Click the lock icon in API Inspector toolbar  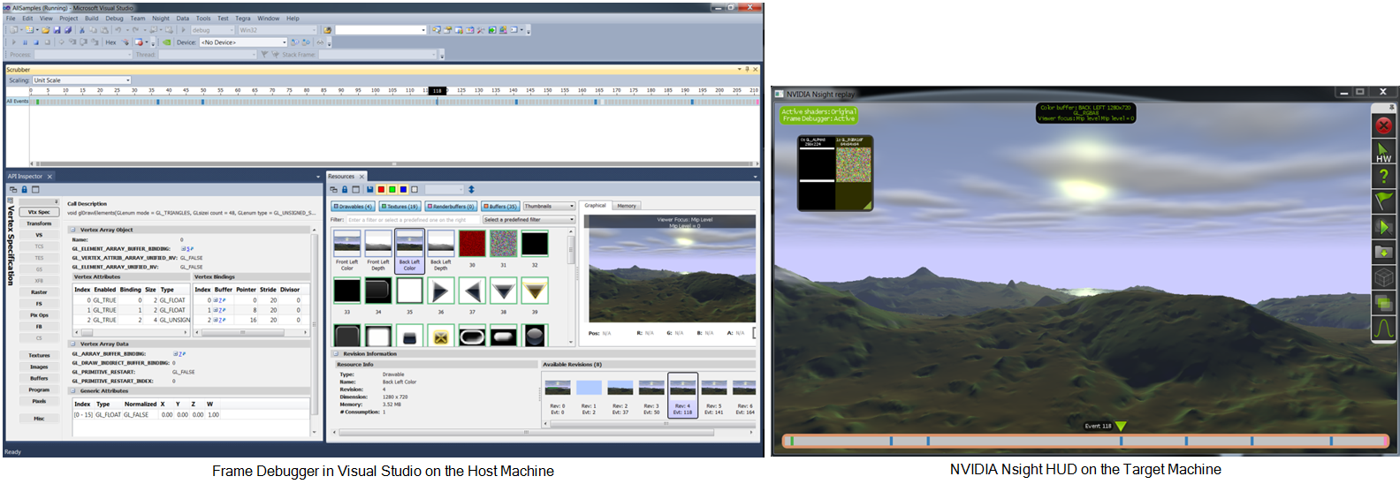click(25, 189)
